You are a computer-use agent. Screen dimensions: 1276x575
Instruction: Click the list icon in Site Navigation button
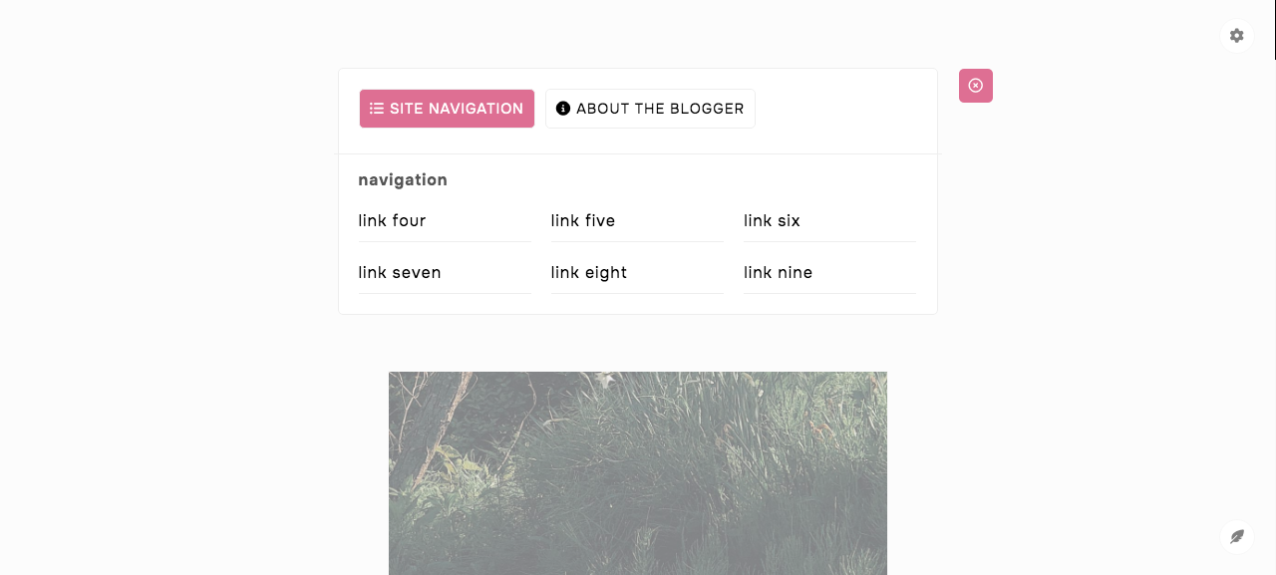click(377, 109)
